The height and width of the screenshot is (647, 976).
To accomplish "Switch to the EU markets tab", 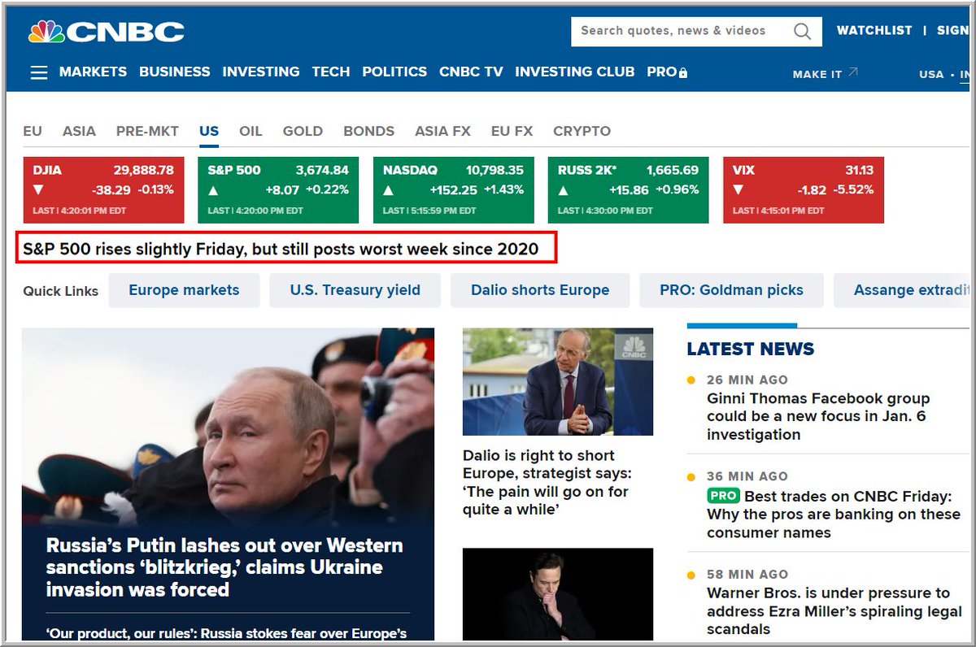I will pyautogui.click(x=33, y=131).
